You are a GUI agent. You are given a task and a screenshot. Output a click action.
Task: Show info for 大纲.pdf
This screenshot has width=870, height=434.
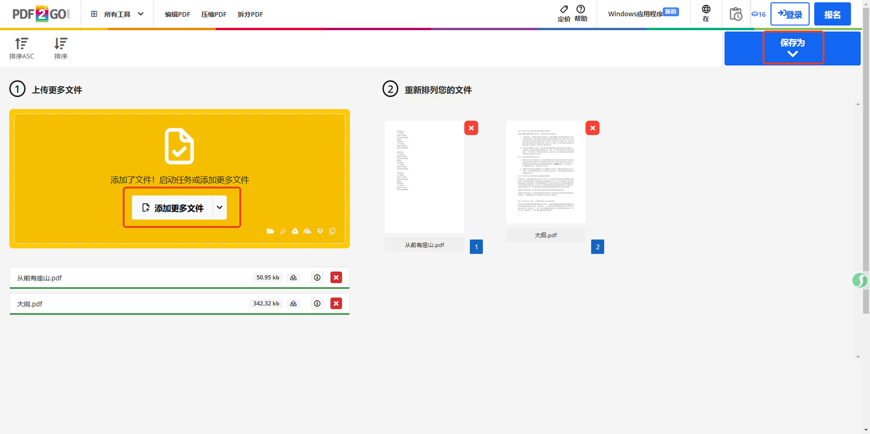pos(317,304)
